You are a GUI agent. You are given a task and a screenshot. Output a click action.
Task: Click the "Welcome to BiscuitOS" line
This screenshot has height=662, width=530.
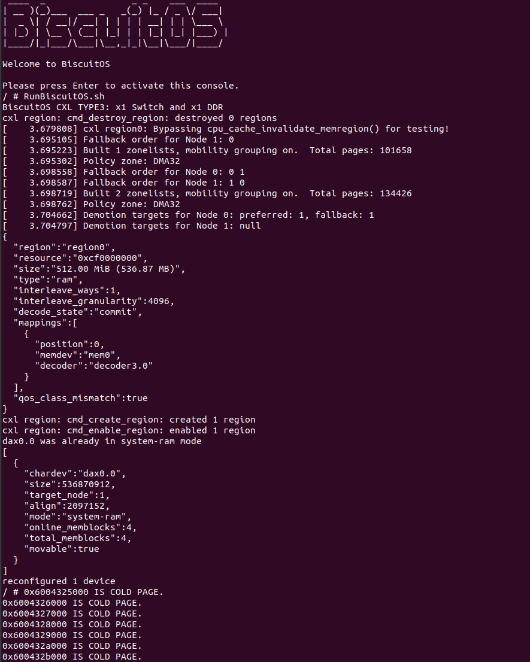click(x=56, y=64)
